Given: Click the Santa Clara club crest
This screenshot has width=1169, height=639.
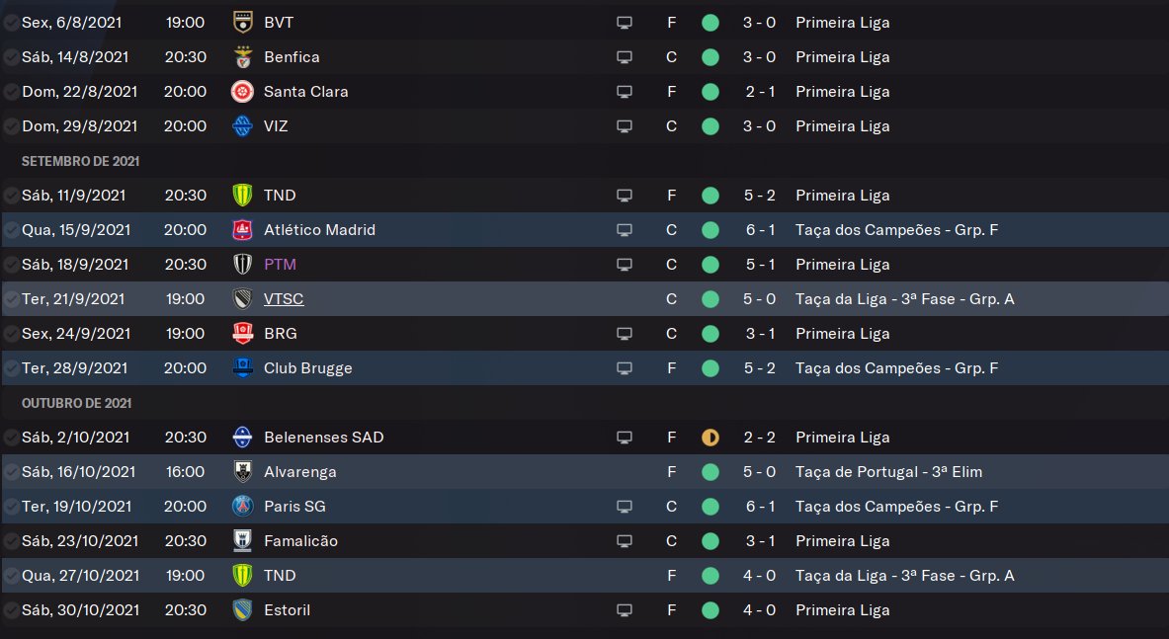Looking at the screenshot, I should tap(242, 92).
